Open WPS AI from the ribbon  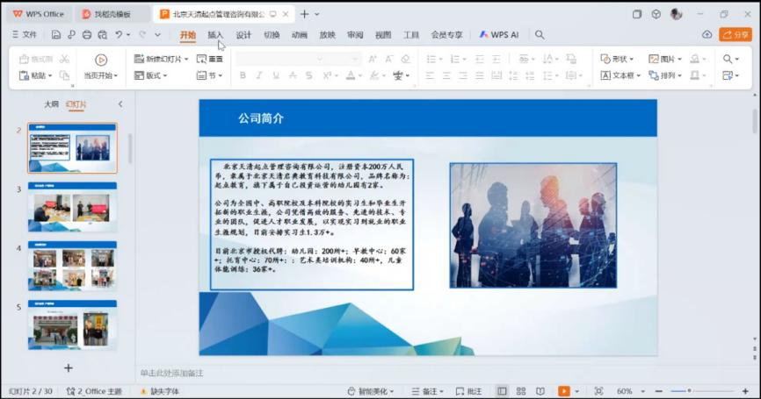click(x=499, y=35)
